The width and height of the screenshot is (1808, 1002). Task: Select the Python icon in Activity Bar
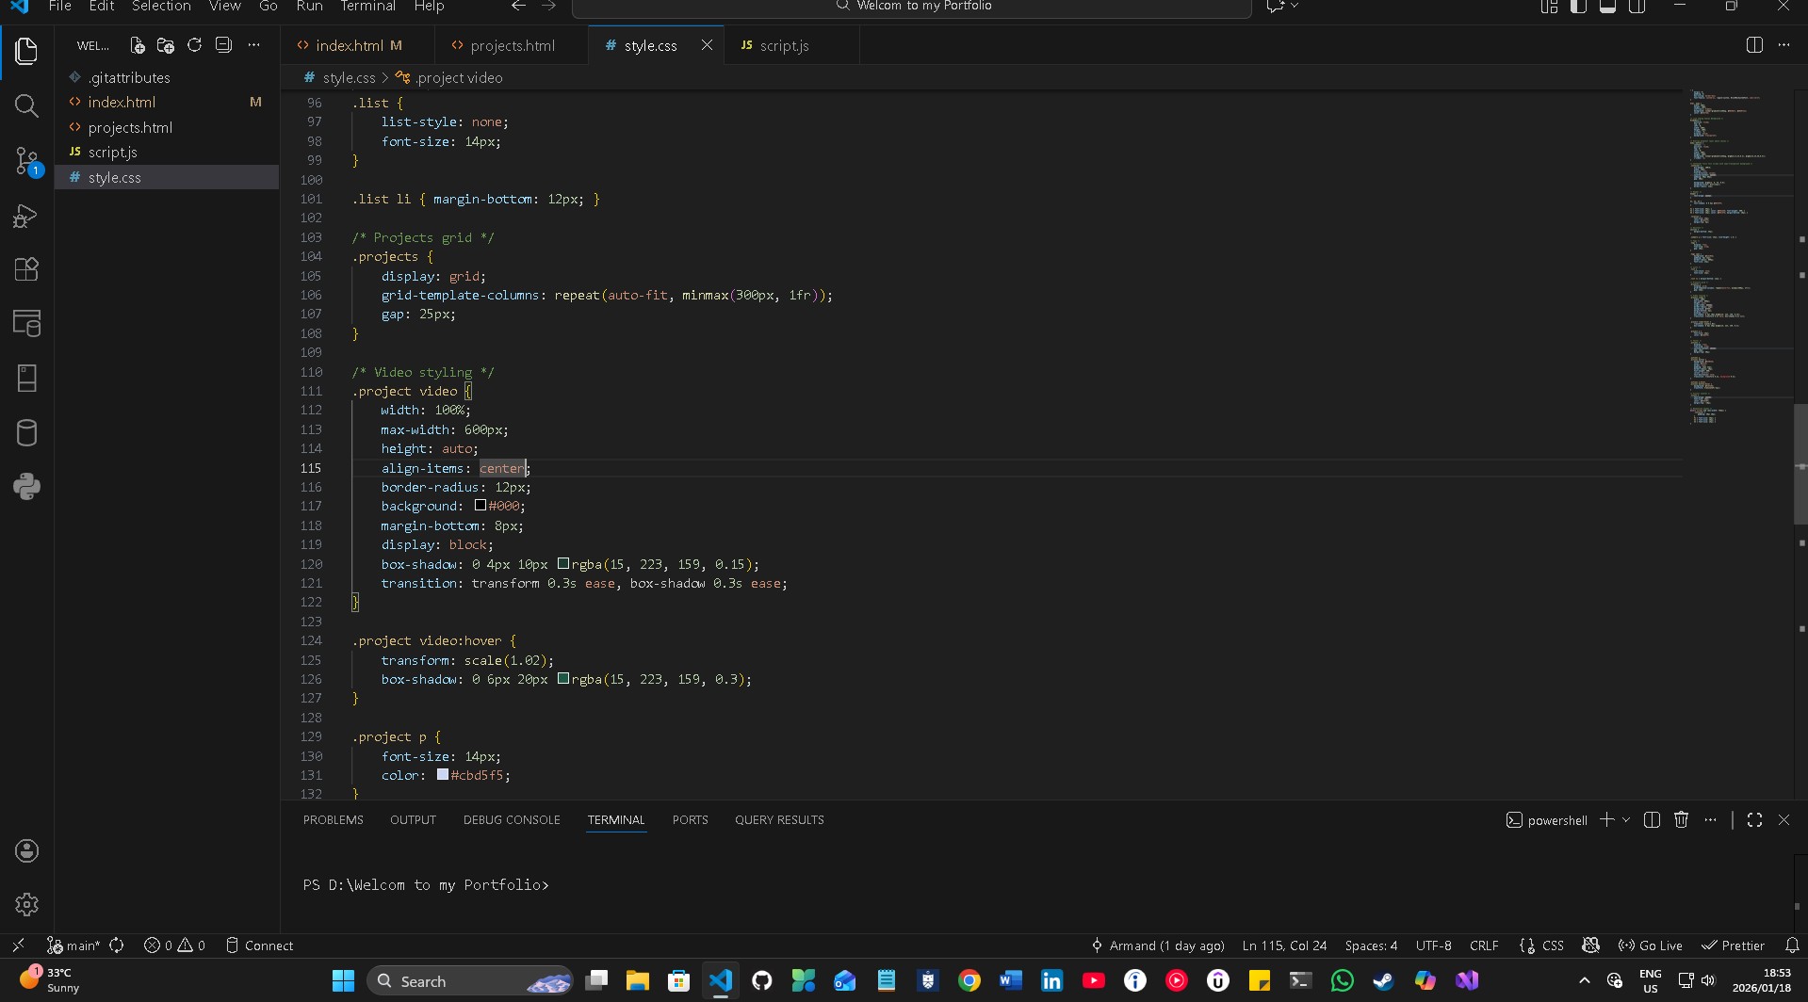pyautogui.click(x=26, y=486)
